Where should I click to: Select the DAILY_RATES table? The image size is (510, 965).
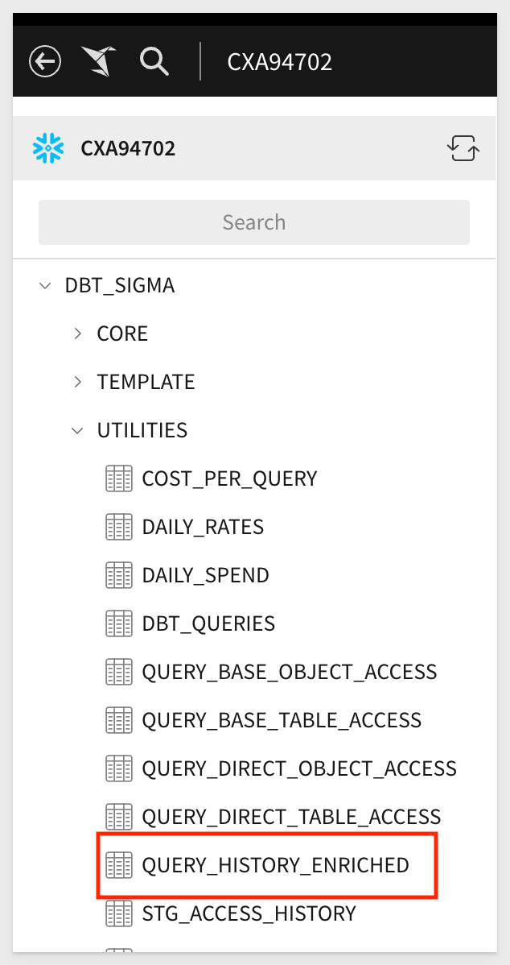[x=203, y=526]
